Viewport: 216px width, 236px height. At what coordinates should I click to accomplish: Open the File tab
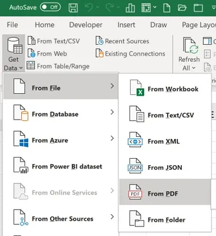point(12,25)
